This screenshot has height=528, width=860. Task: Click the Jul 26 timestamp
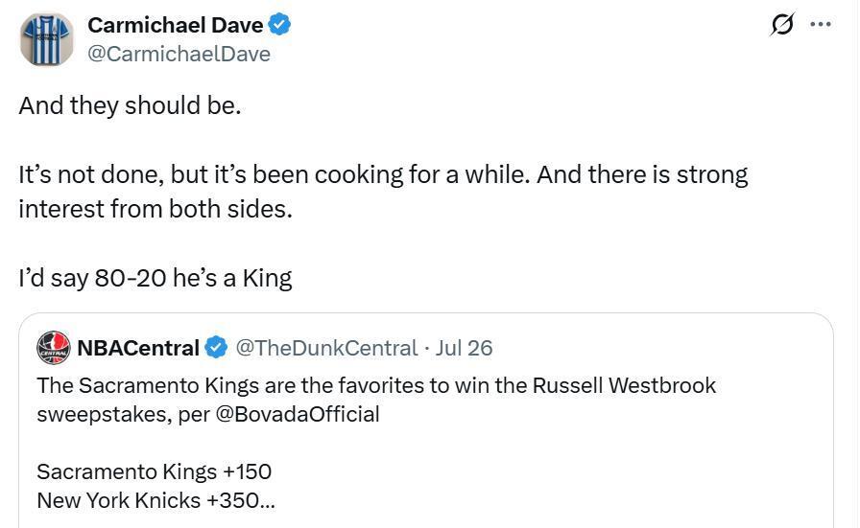point(464,349)
